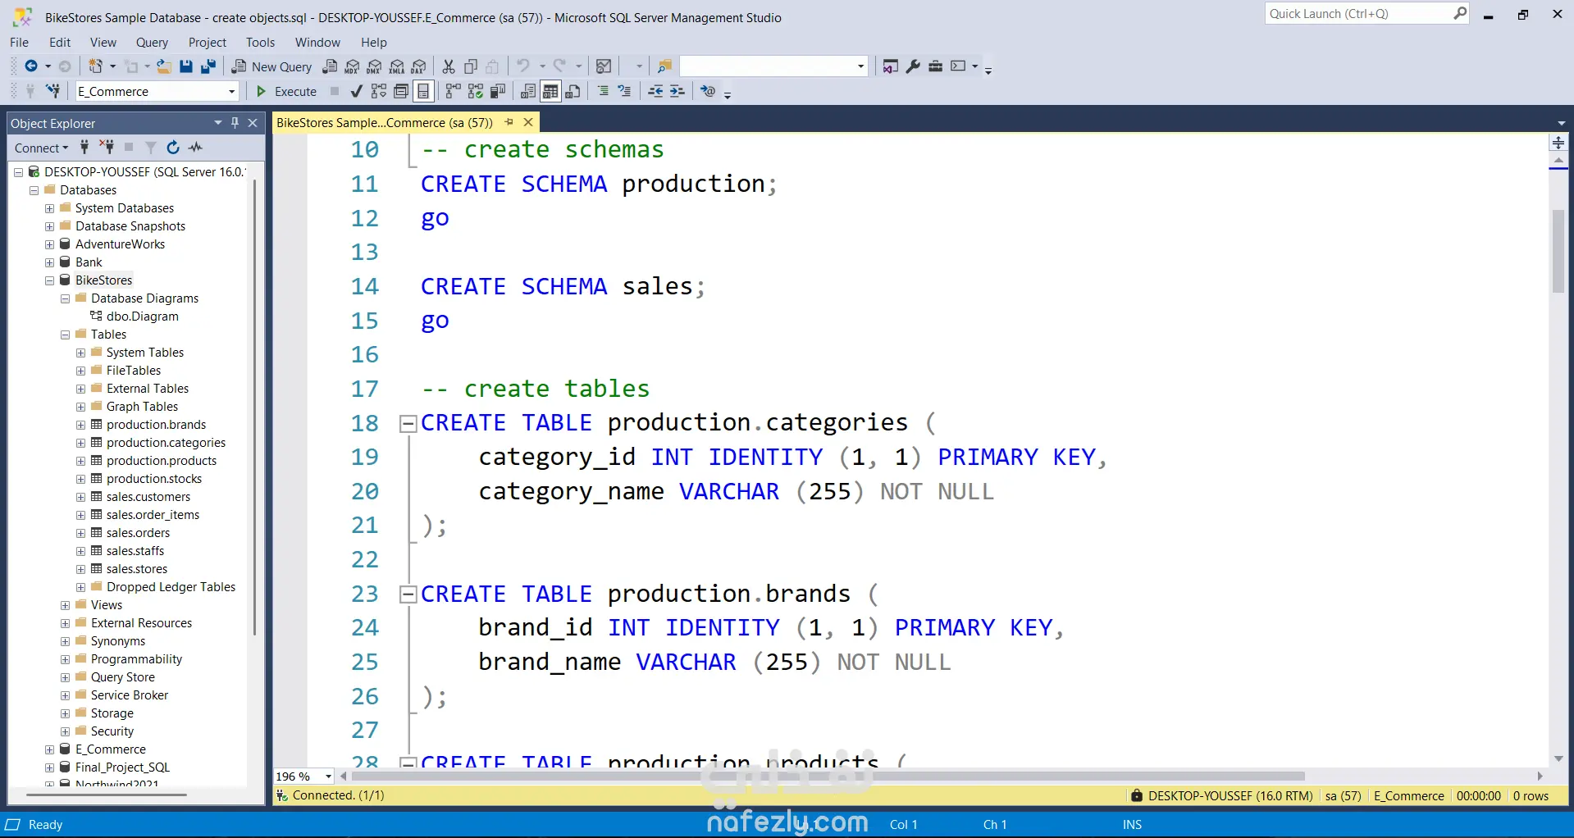The width and height of the screenshot is (1574, 838).
Task: Toggle Results to File mode
Action: tap(573, 91)
